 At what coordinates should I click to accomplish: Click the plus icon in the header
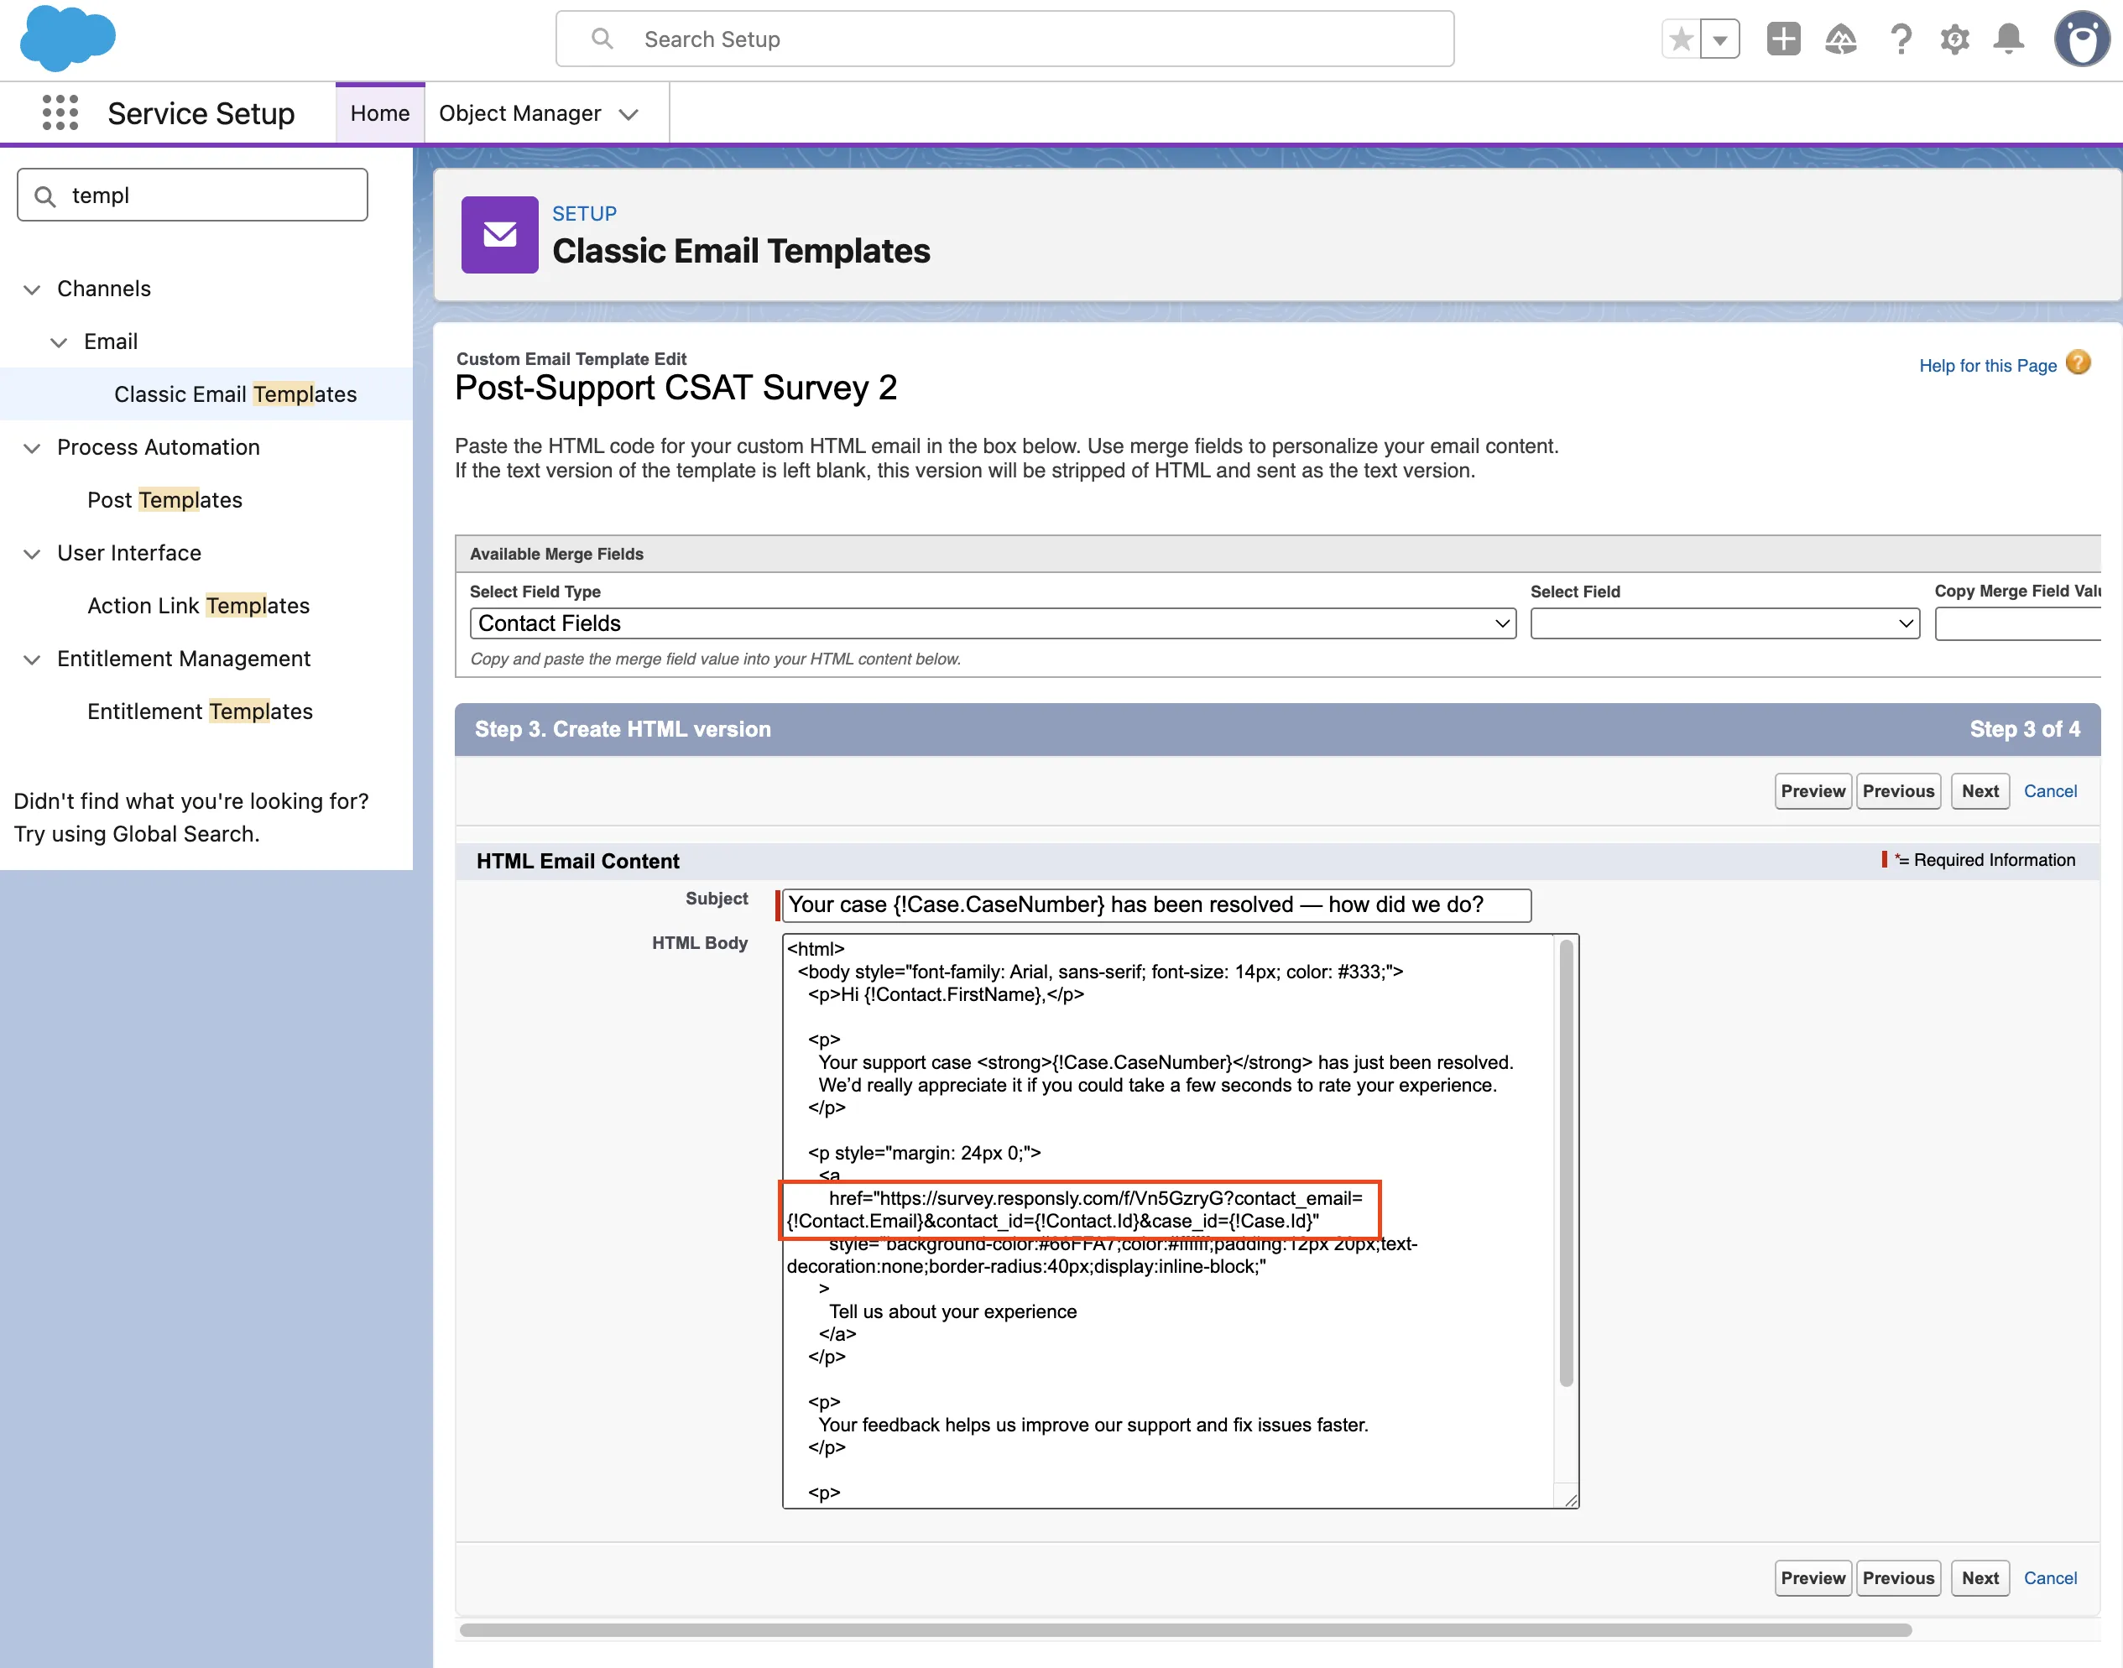[x=1783, y=38]
